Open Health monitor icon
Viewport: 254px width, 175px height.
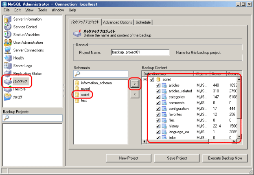click(x=8, y=58)
